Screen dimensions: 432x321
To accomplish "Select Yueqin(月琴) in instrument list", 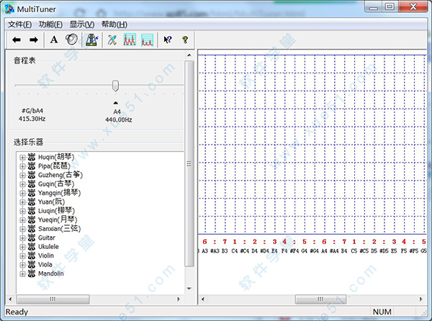I will (58, 220).
